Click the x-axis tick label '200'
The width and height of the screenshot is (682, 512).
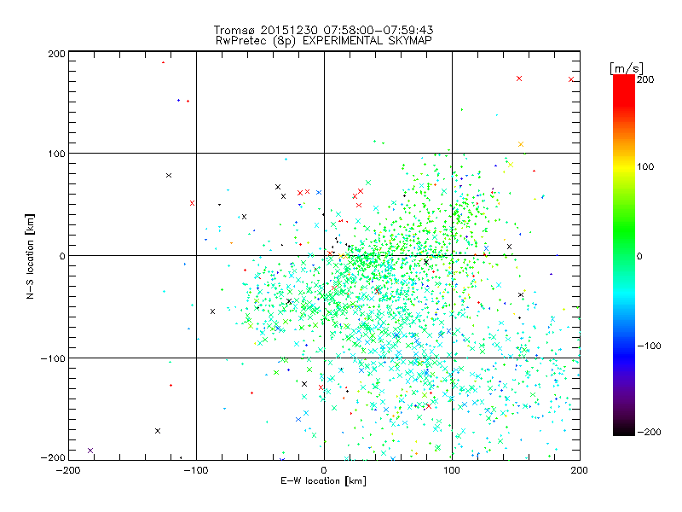point(580,470)
